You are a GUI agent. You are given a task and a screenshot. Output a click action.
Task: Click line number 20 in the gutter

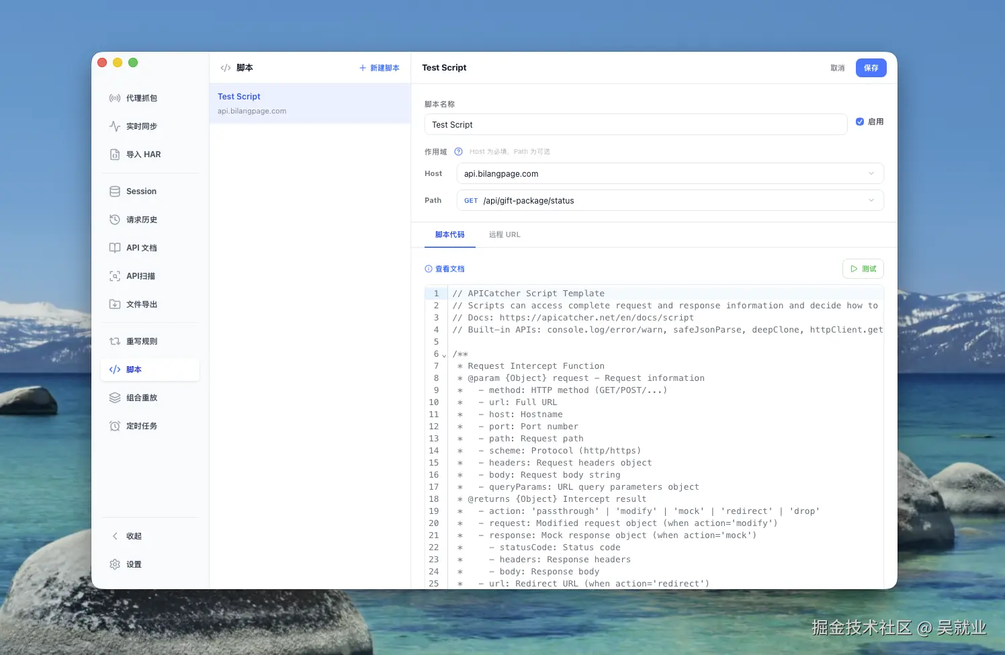[x=434, y=523]
